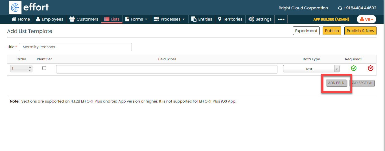
Task: Open the VB user account dropdown
Action: pos(366,19)
